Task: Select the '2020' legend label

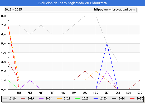Action: click(x=49, y=98)
